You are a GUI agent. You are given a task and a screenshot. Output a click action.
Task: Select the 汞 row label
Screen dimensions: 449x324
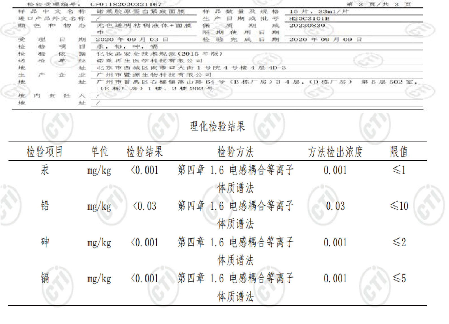click(x=45, y=170)
